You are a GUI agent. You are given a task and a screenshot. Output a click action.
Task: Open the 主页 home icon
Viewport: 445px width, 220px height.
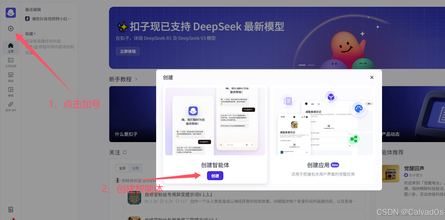click(11, 48)
